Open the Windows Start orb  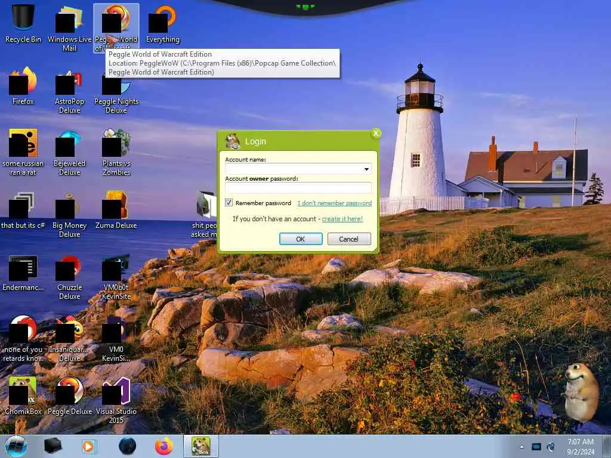16,446
